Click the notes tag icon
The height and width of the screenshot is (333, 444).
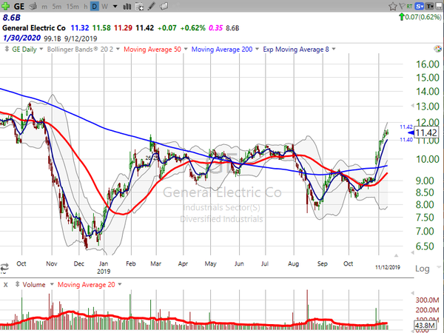pyautogui.click(x=164, y=6)
